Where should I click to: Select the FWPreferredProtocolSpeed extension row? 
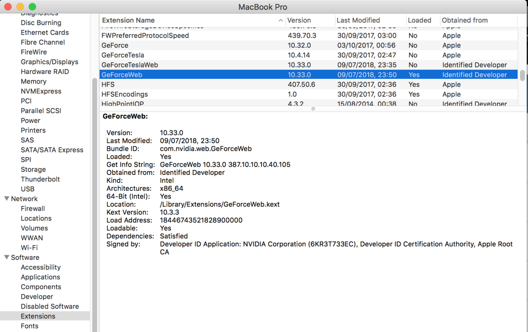308,36
